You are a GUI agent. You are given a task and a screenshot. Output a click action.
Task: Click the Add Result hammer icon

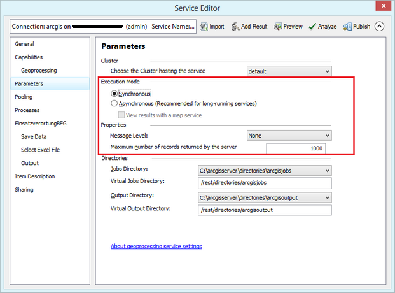[235, 27]
